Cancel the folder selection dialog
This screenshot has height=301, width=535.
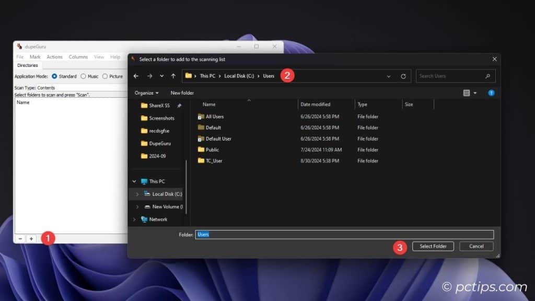coord(476,246)
